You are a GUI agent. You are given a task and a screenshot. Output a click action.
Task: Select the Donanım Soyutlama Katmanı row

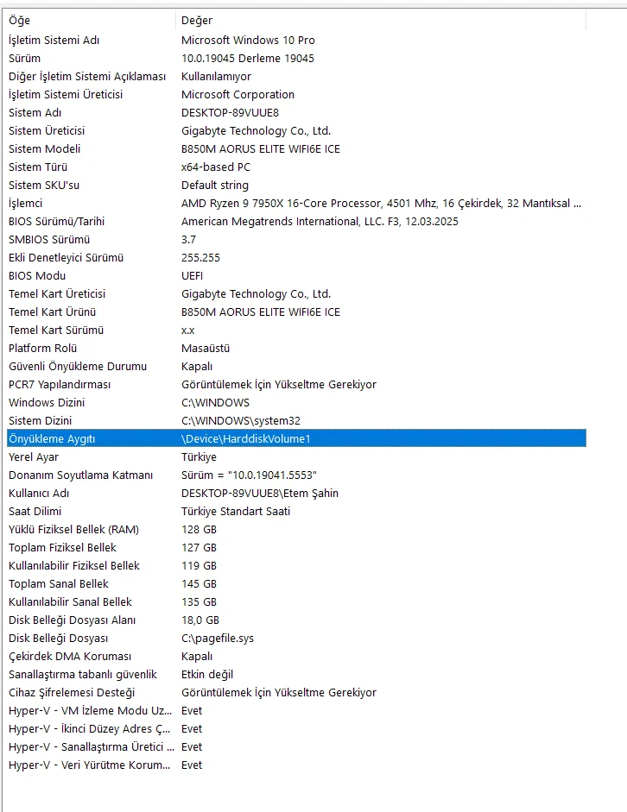click(x=296, y=475)
